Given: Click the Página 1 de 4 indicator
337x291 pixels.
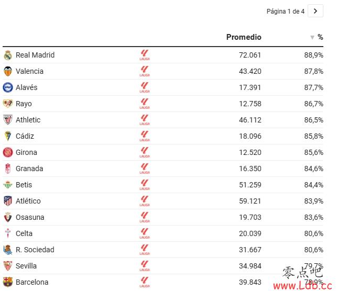Looking at the screenshot, I should pos(286,12).
